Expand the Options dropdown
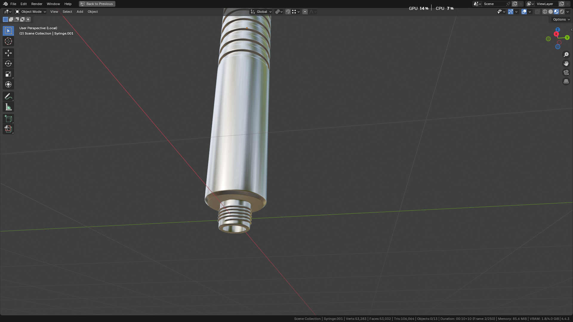Viewport: 573px width, 322px height. point(561,19)
